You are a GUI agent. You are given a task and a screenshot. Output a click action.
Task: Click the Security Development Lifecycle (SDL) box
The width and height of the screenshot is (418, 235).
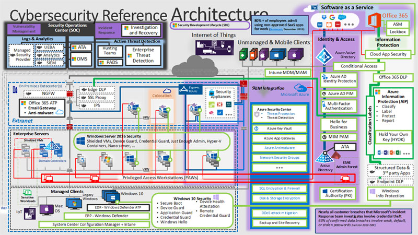point(210,25)
